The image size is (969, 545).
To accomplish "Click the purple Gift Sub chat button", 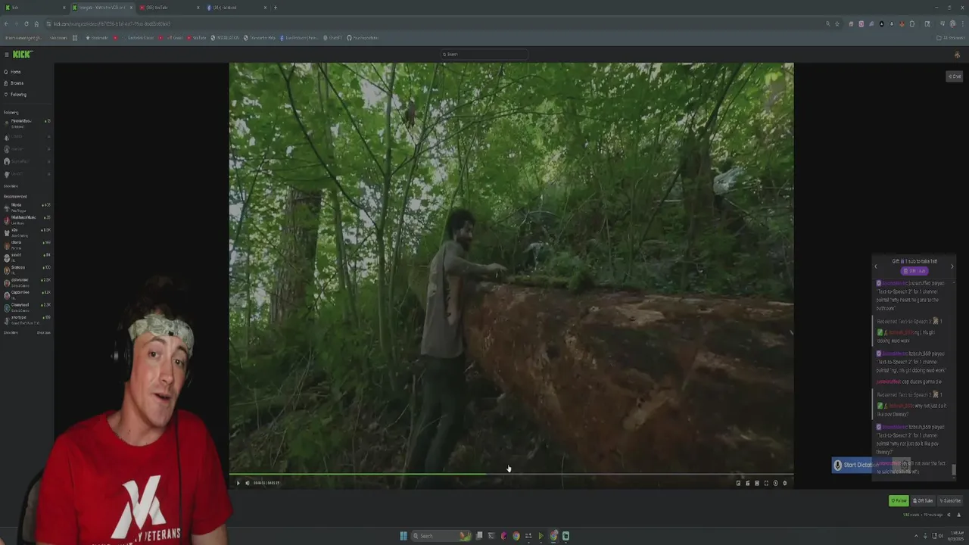I will 914,271.
